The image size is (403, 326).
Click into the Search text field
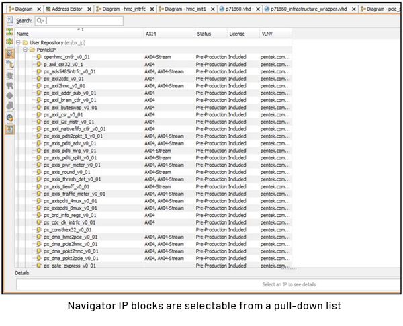[x=79, y=21]
